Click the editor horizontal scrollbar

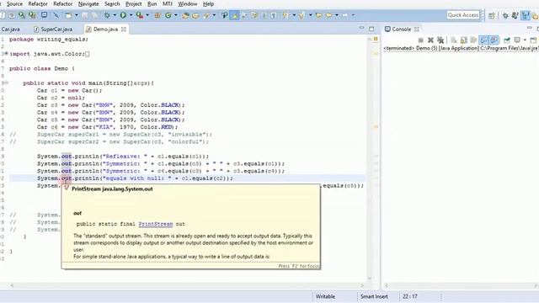(x=187, y=285)
